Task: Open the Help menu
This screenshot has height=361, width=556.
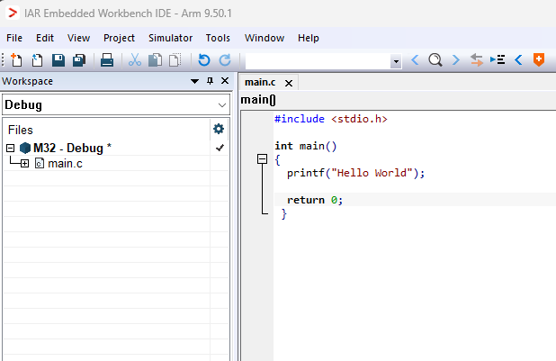Action: (x=309, y=38)
